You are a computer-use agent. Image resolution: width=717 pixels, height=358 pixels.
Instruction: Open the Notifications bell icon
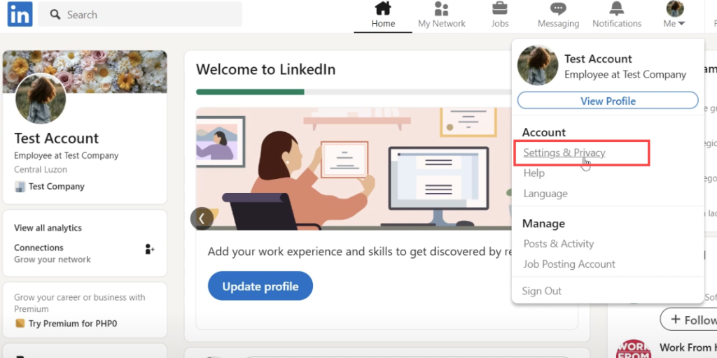[x=617, y=8]
